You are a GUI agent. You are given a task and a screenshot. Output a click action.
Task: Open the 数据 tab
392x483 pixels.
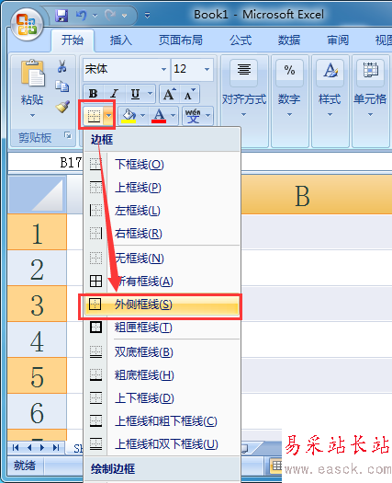[289, 40]
